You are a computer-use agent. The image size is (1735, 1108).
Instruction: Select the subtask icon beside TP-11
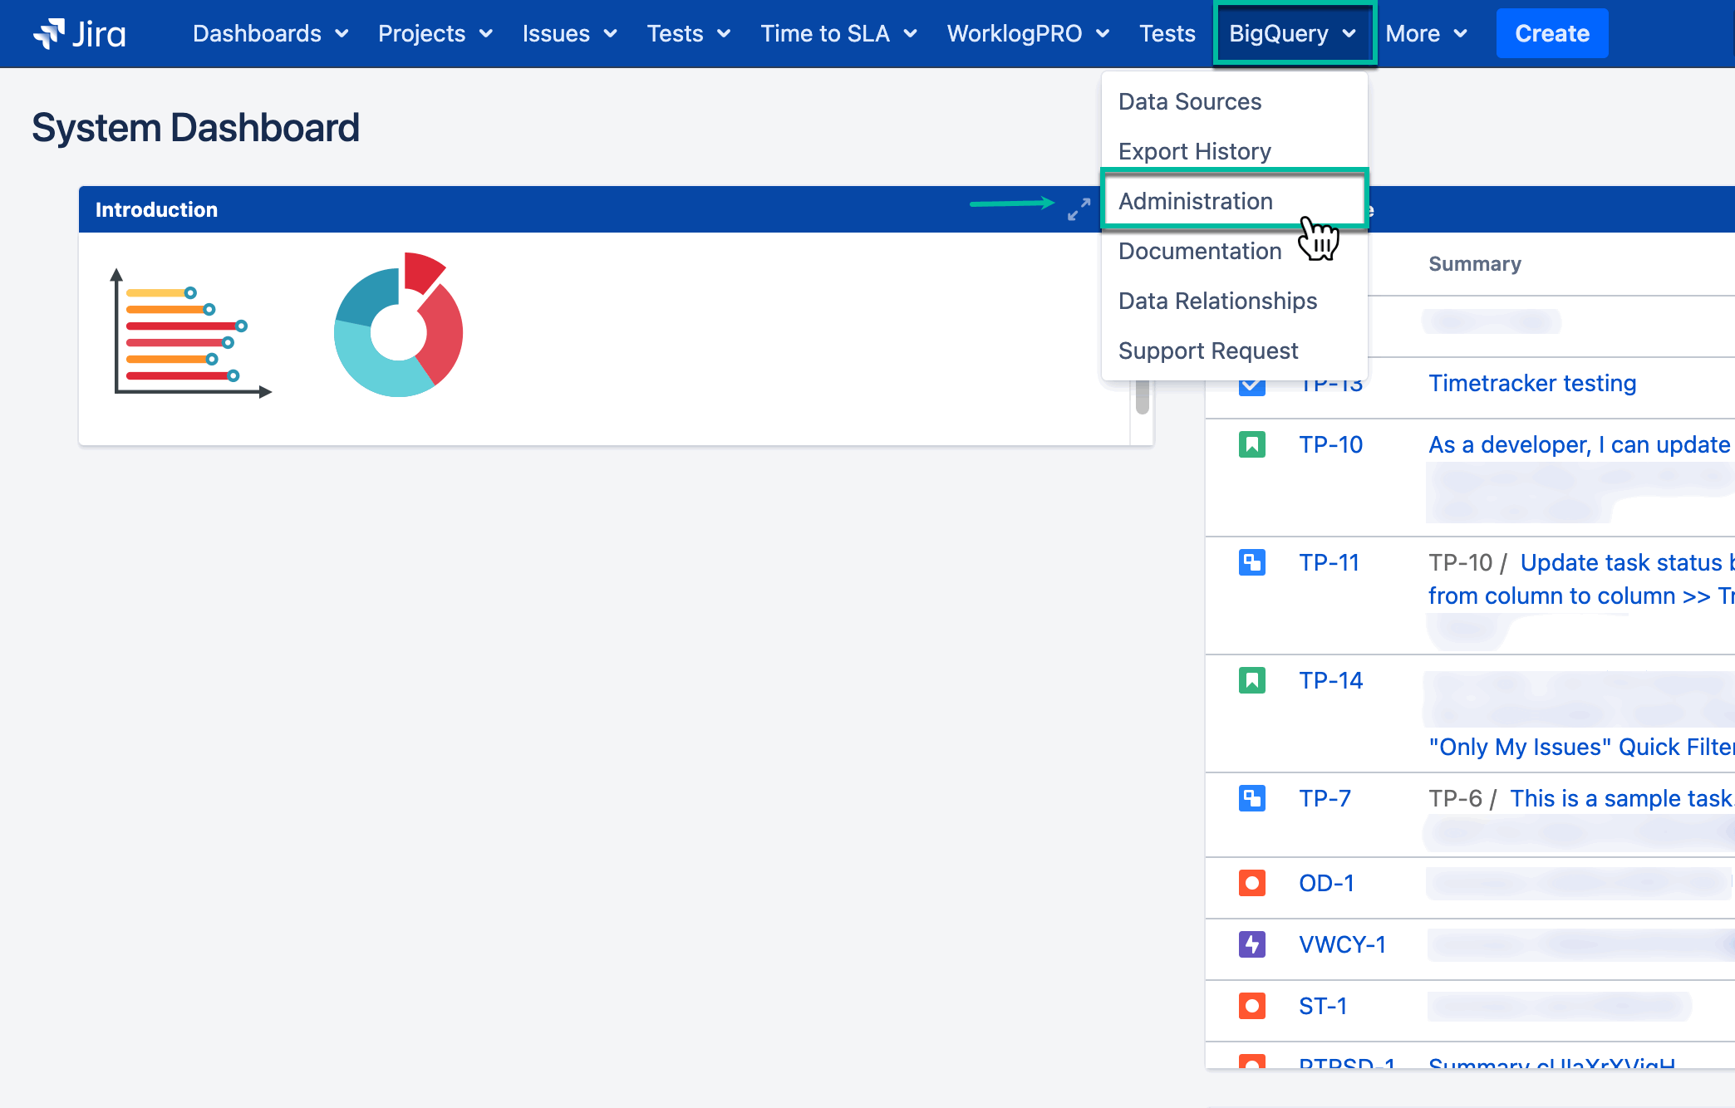tap(1251, 562)
